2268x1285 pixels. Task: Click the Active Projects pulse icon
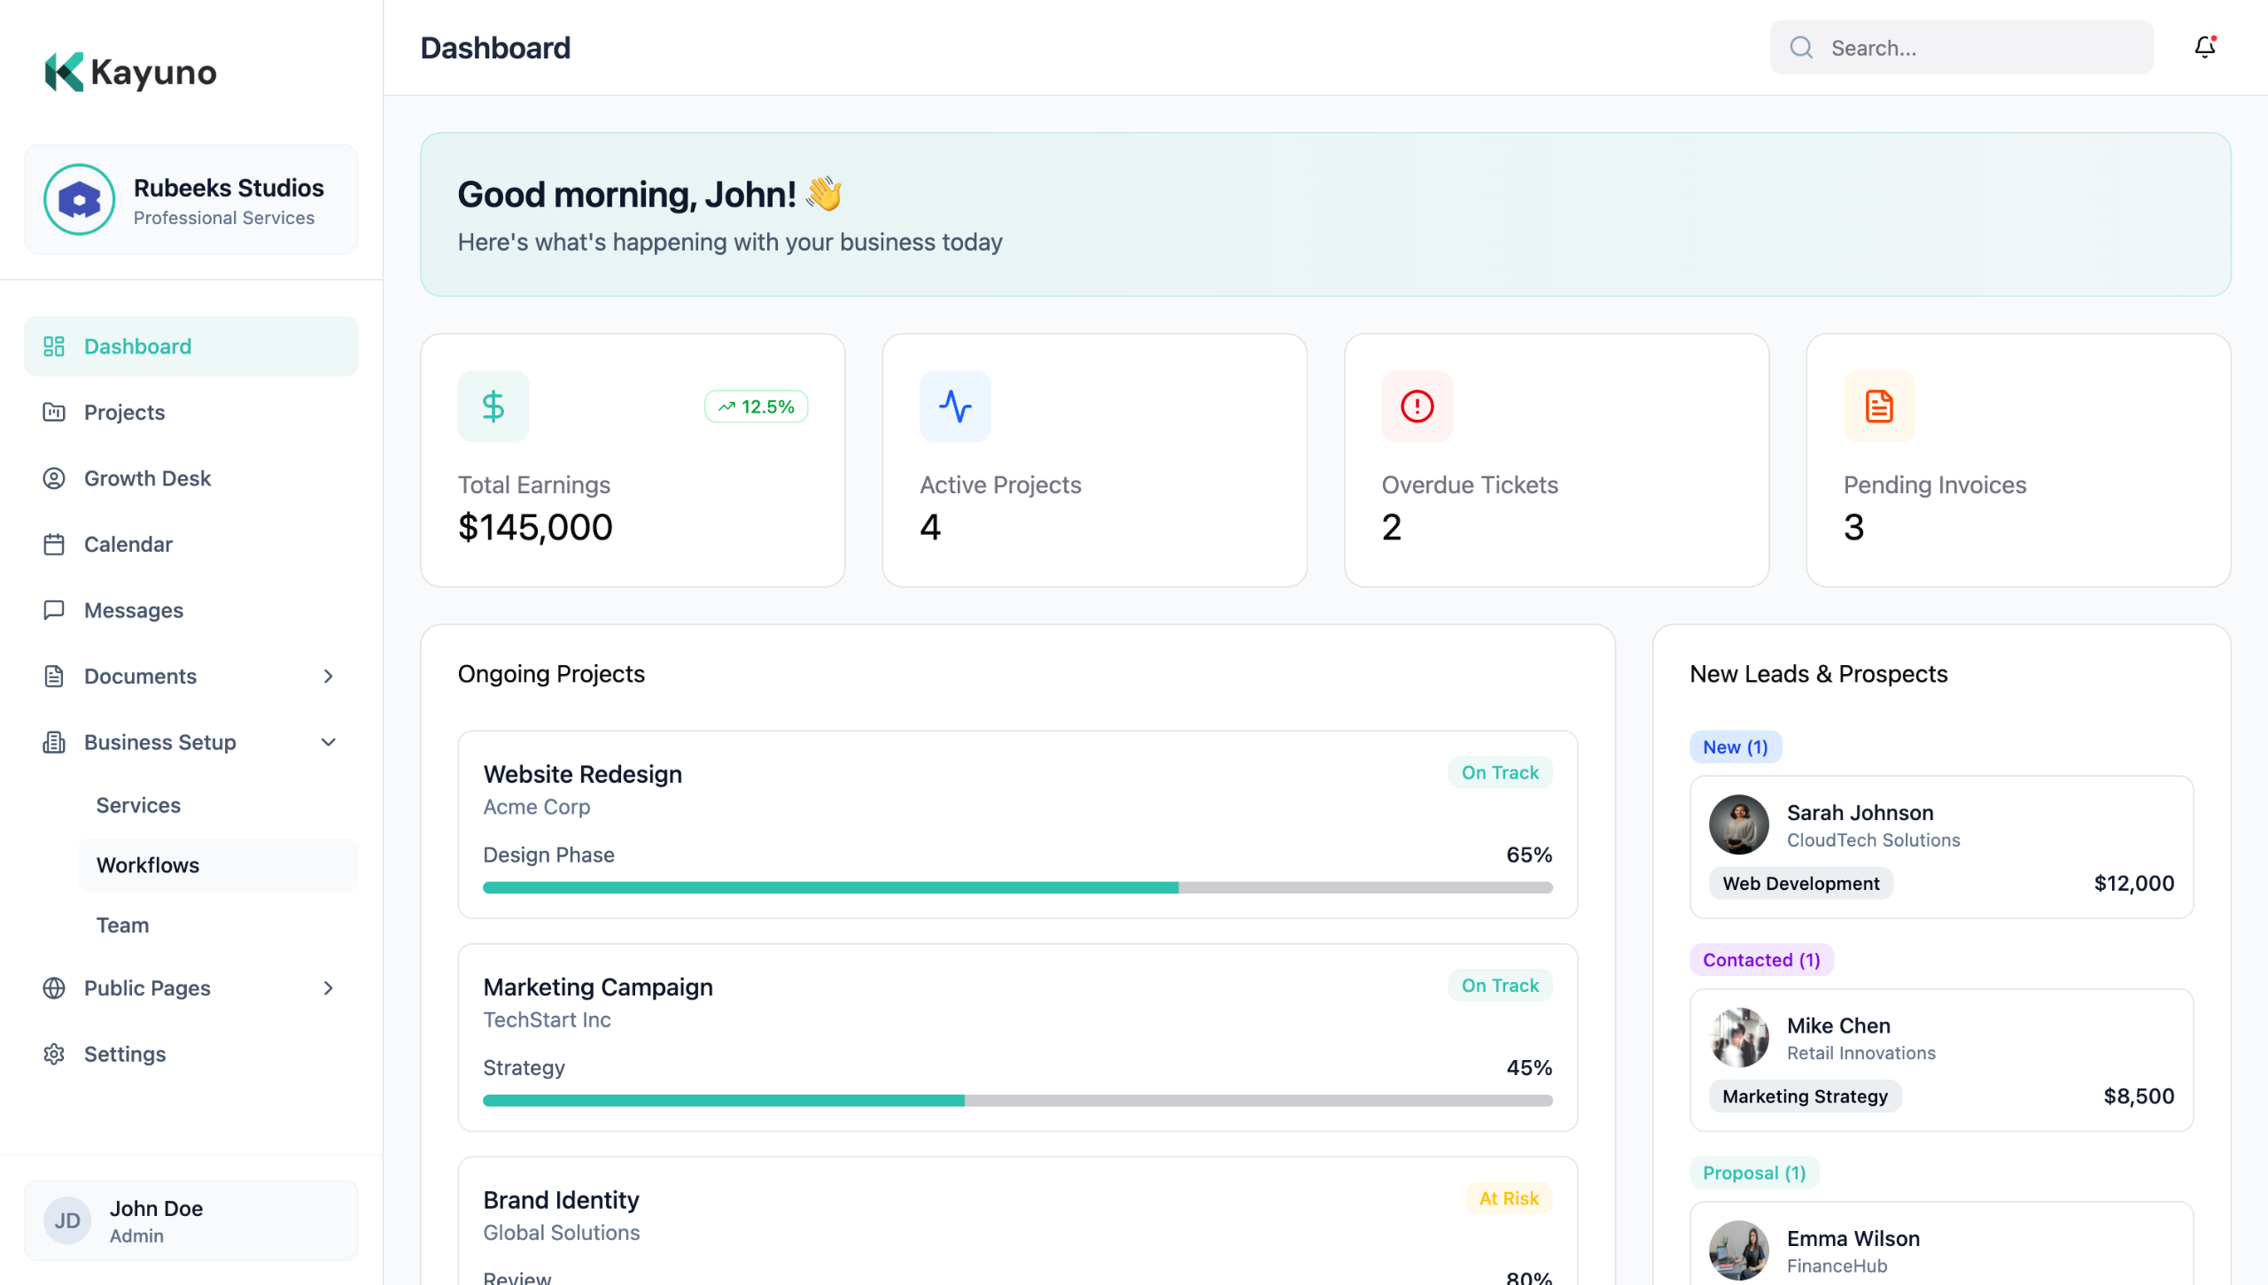pyautogui.click(x=955, y=406)
